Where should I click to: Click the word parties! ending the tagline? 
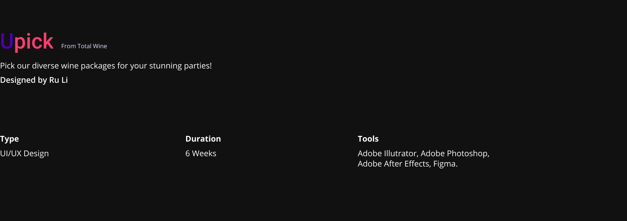tap(198, 66)
